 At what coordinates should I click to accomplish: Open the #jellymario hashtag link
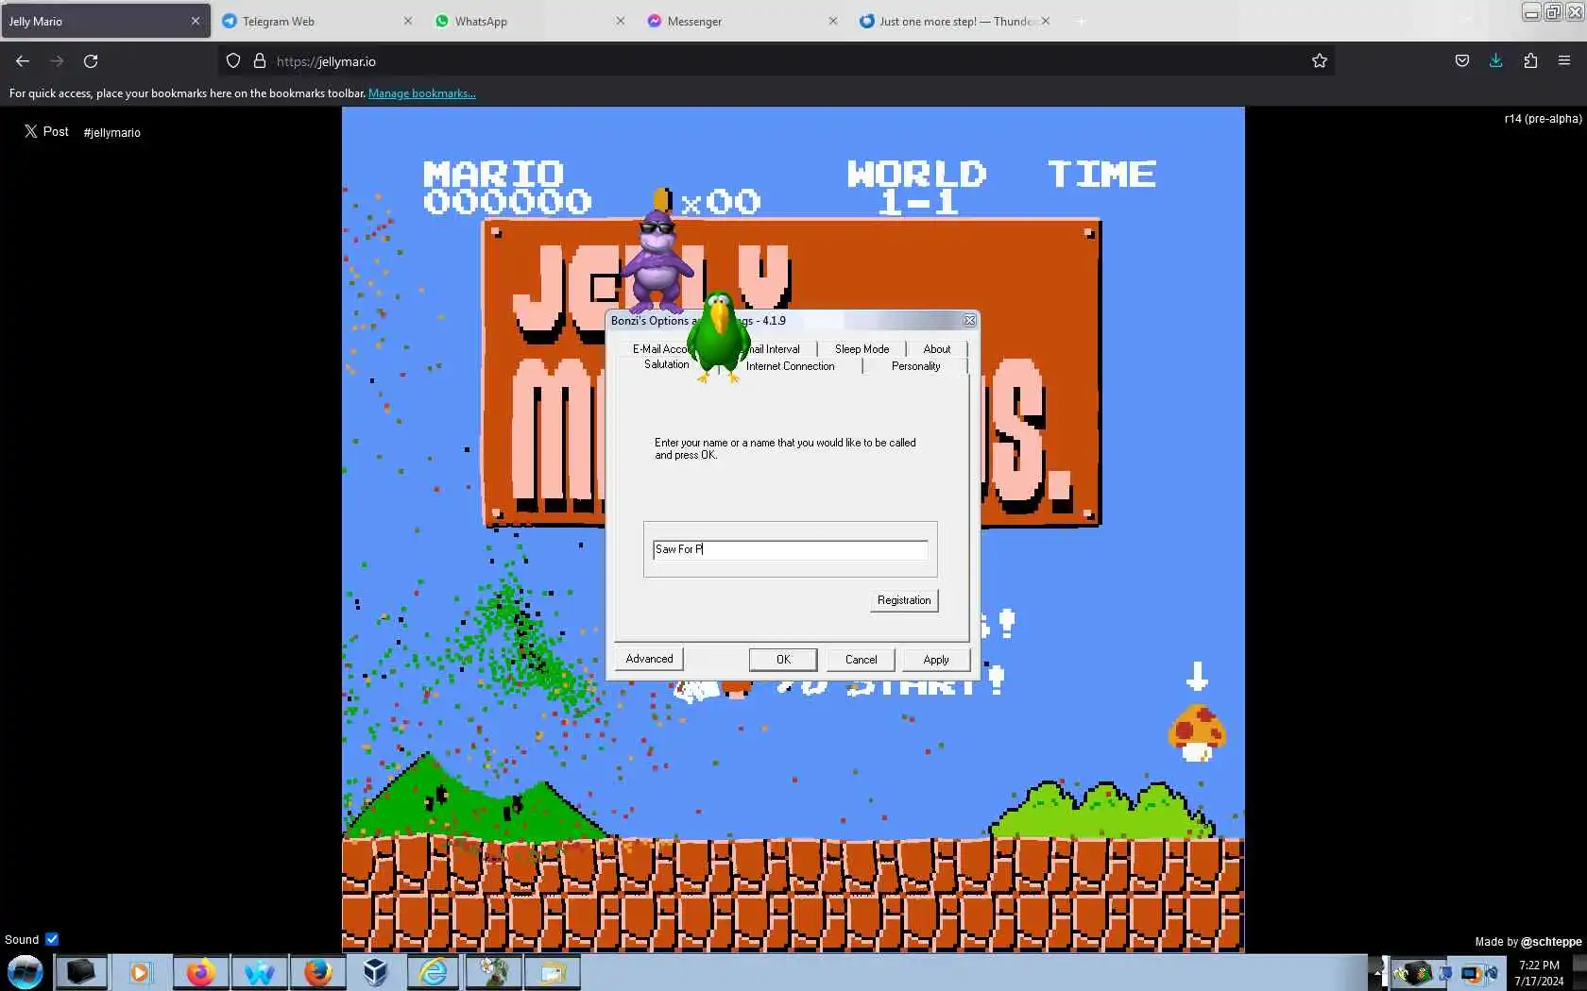click(x=111, y=133)
